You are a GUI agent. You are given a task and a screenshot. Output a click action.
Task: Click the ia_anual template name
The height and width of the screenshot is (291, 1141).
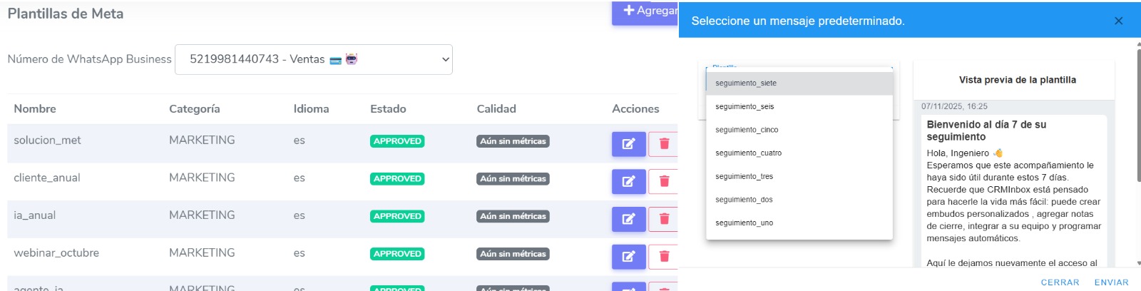click(35, 215)
